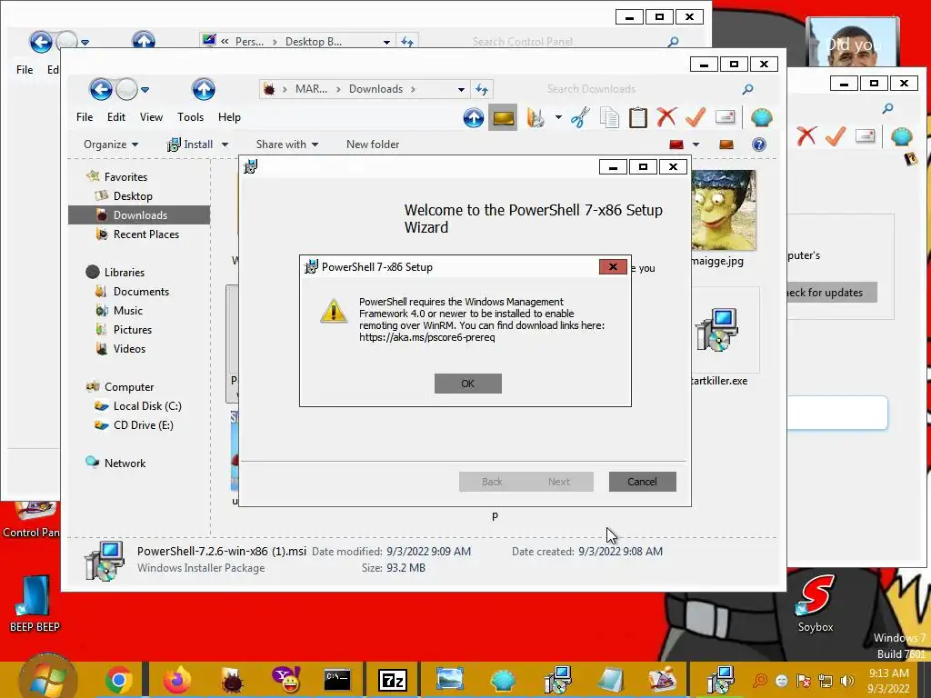Open the Soybox desktop shortcut

point(816,604)
